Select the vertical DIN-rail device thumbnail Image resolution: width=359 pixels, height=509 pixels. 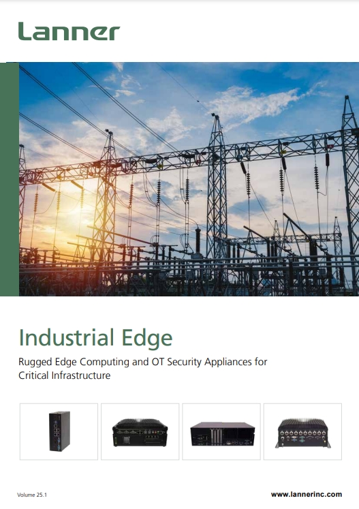click(x=59, y=431)
